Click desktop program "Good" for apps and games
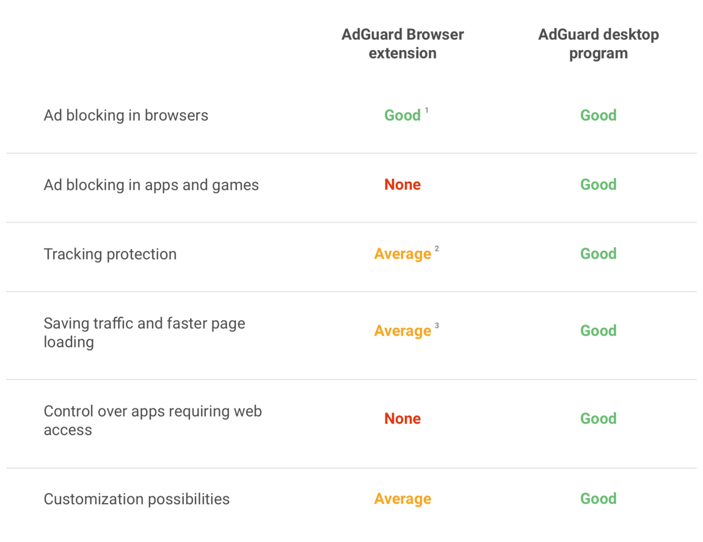 tap(598, 185)
